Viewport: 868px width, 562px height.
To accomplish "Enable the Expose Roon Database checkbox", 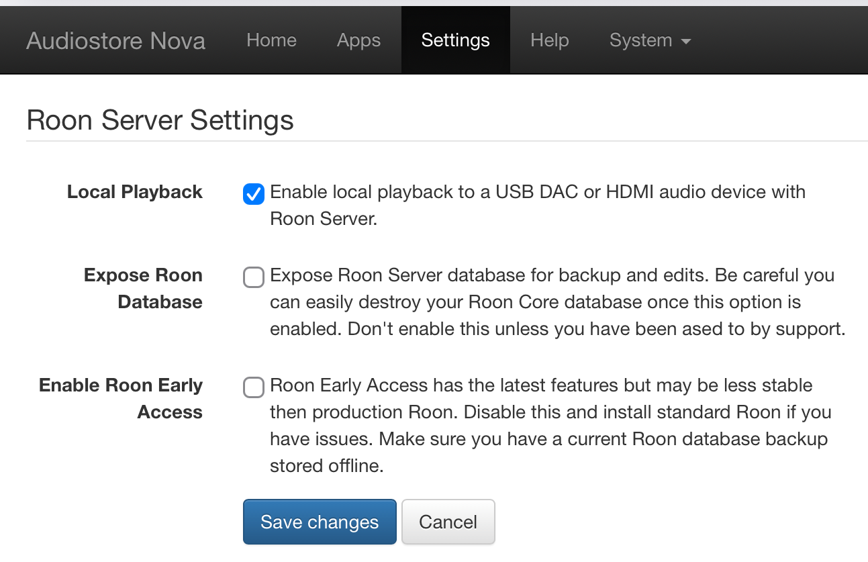I will tap(253, 277).
